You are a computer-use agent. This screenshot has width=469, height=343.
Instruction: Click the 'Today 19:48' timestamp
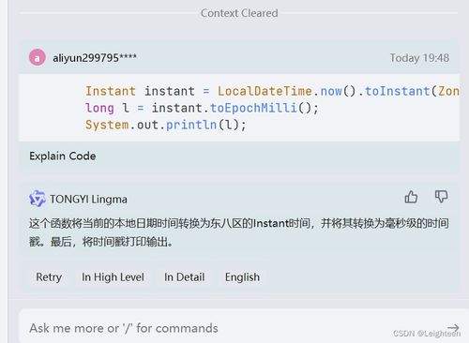coord(419,58)
